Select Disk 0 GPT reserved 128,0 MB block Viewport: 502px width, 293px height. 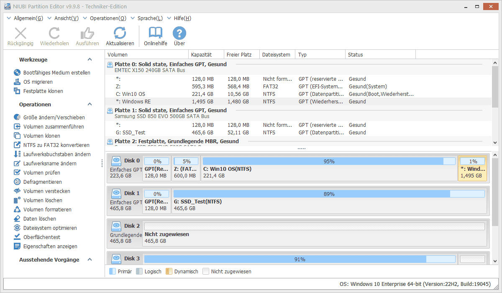tap(157, 168)
